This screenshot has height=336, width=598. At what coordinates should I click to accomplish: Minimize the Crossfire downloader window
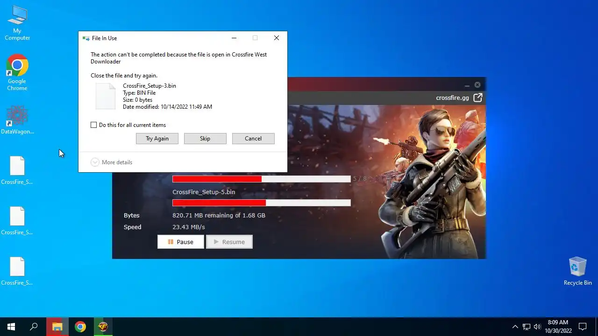tap(467, 85)
